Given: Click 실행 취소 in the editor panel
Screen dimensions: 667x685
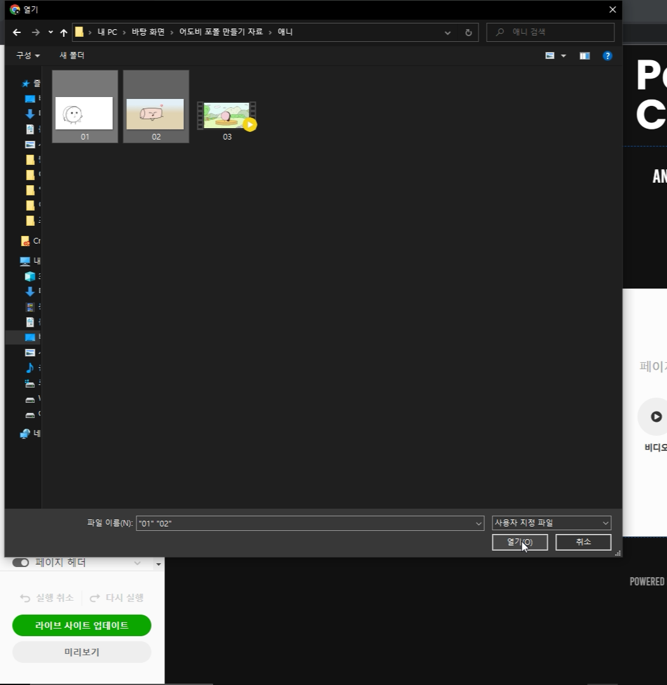Looking at the screenshot, I should pyautogui.click(x=47, y=597).
